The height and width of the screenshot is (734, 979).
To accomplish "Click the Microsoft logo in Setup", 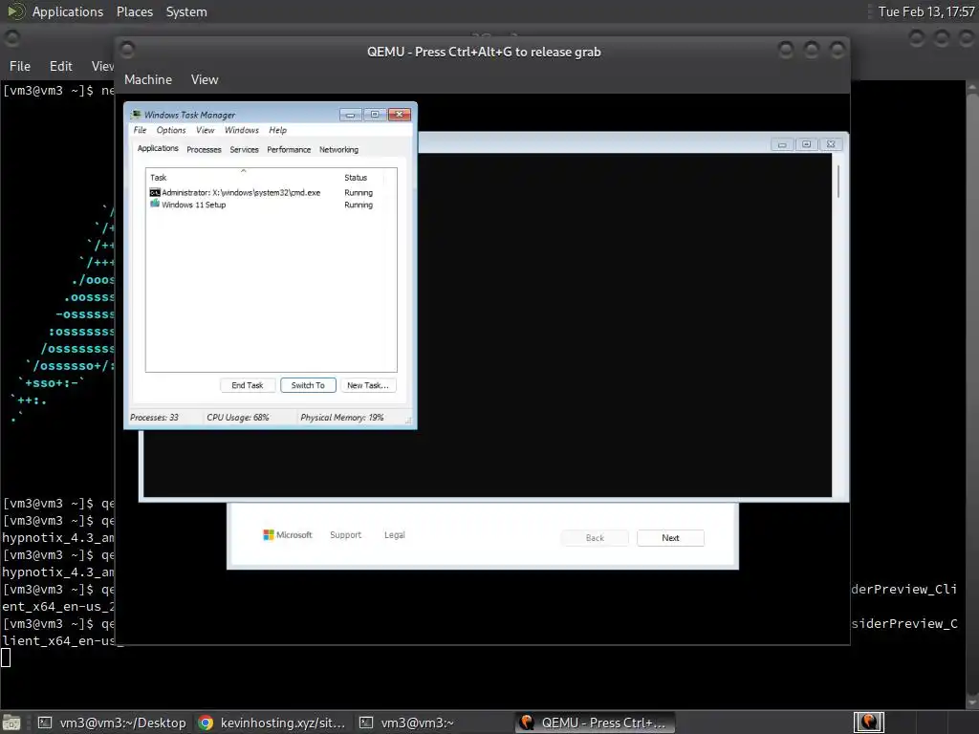I will pos(287,535).
